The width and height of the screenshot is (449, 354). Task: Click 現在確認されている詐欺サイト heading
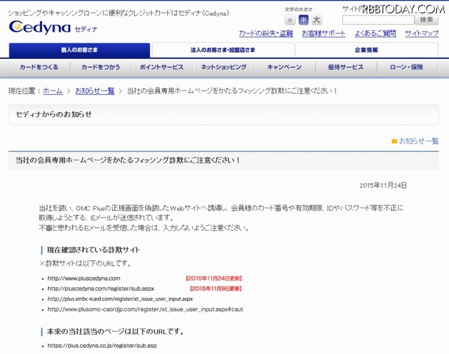93,250
